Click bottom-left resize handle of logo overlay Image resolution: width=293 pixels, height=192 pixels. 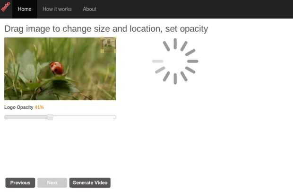pos(102,51)
